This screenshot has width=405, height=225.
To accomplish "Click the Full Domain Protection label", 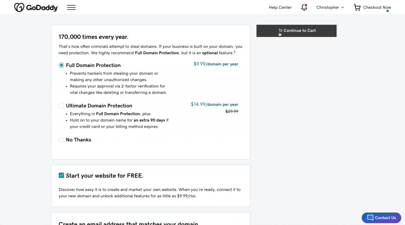I will (x=93, y=65).
